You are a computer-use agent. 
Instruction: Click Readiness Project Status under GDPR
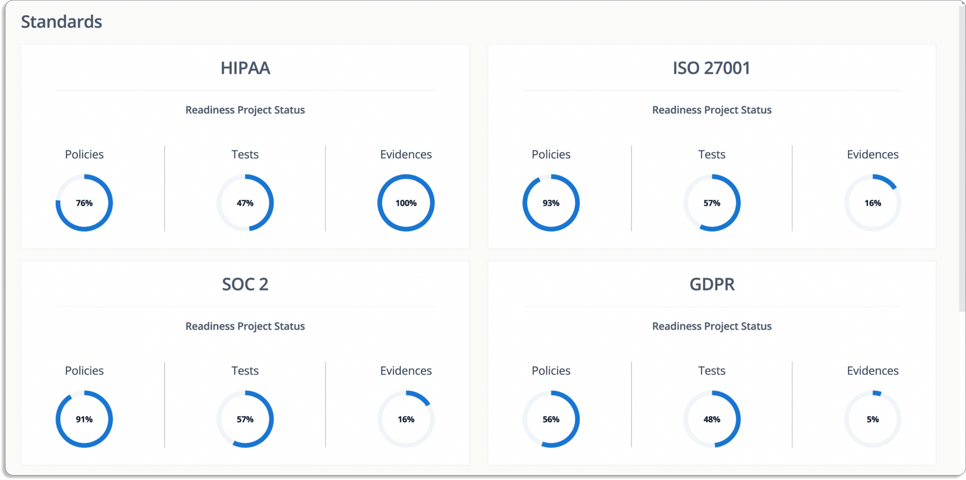click(x=712, y=326)
